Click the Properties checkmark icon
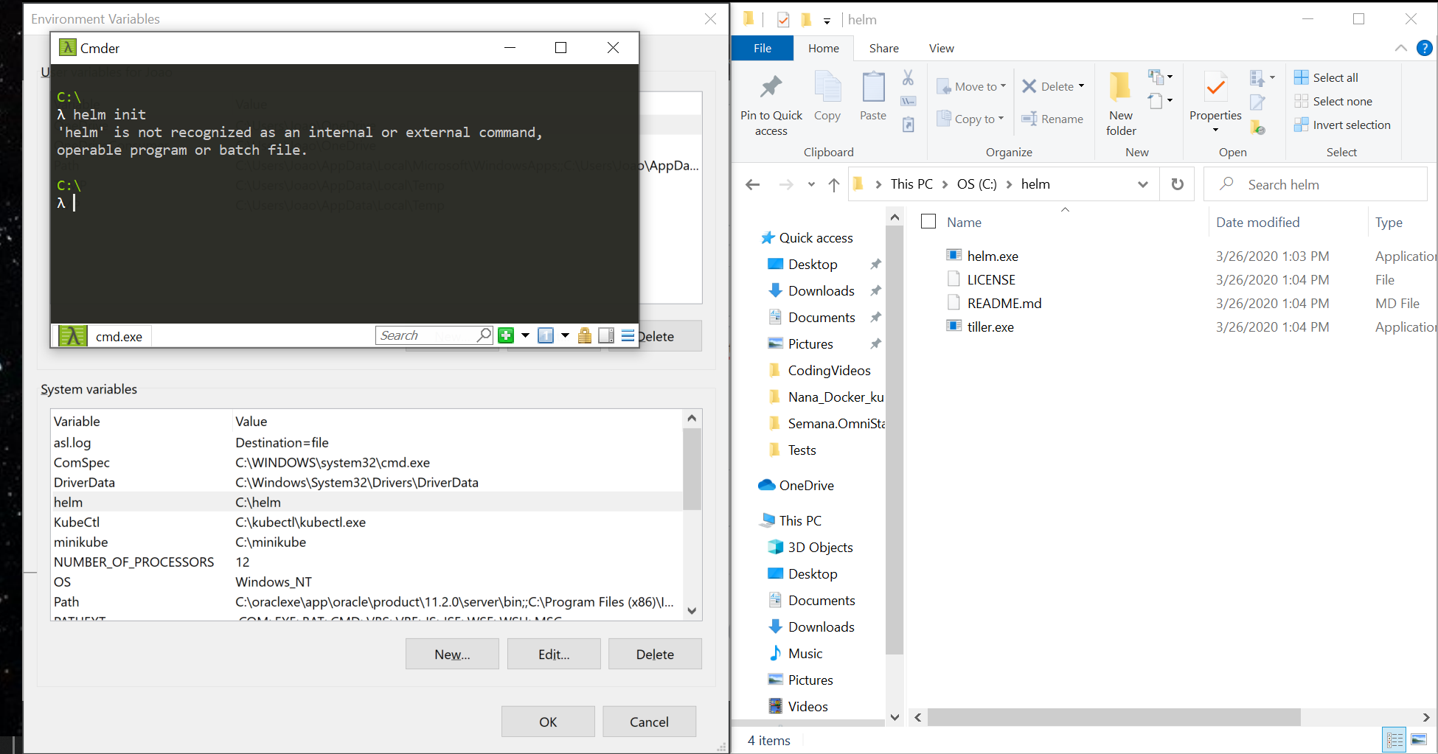The height and width of the screenshot is (754, 1438). click(1215, 88)
